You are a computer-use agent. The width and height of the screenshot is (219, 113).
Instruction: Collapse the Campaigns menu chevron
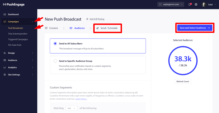(32, 22)
